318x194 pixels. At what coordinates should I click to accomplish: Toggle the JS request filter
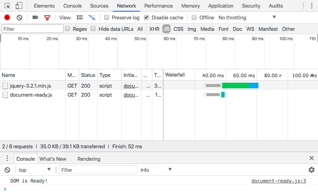(166, 29)
